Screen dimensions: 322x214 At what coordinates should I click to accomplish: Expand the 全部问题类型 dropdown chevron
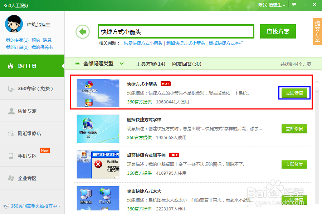coord(122,64)
